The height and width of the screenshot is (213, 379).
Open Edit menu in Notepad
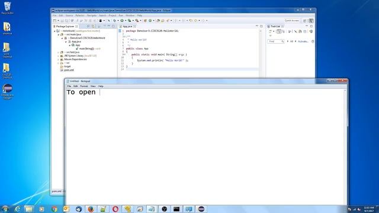tap(75, 86)
